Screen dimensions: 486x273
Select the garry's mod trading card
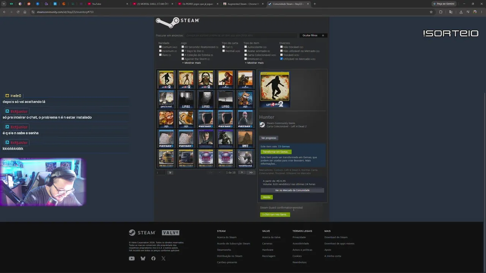click(166, 99)
